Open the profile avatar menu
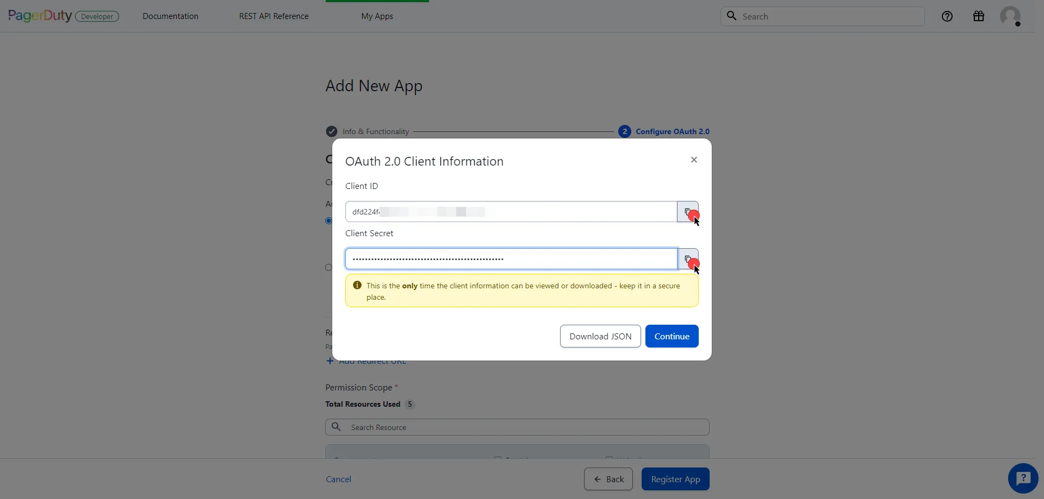 (x=1011, y=16)
